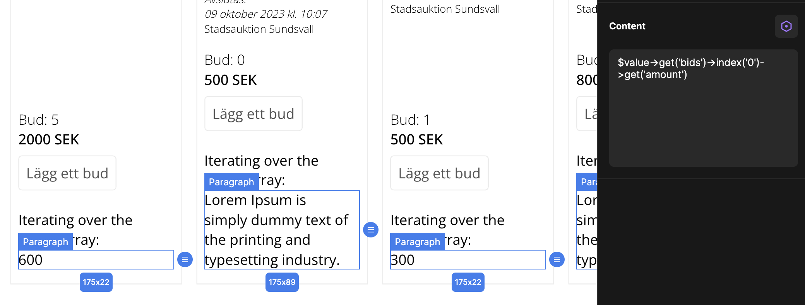
Task: Select the Lorem Ipsum paragraph block
Action: coord(282,230)
